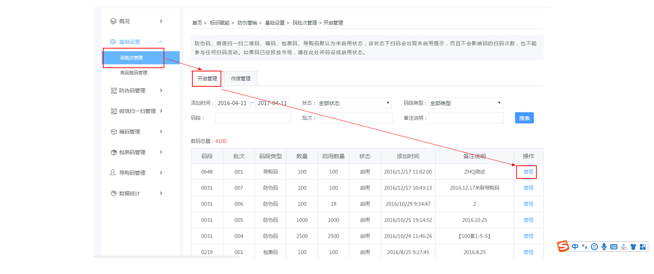The image size is (654, 274).
Task: Click the 数据统计 pie chart icon
Action: pyautogui.click(x=113, y=193)
